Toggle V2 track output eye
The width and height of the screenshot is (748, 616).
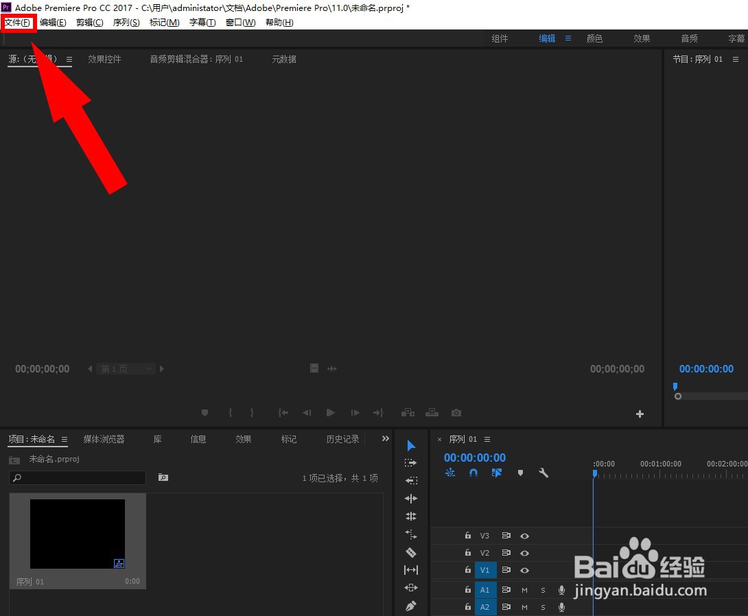[x=525, y=553]
